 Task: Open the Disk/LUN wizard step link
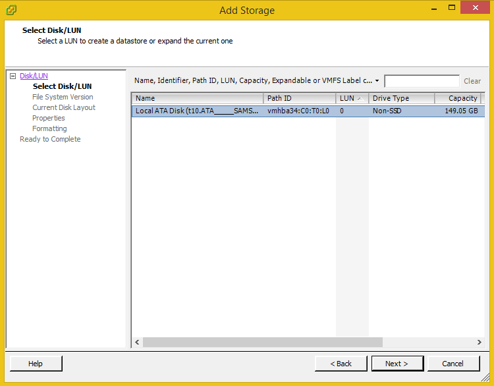(34, 76)
